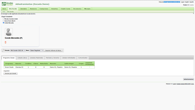Open the Mi Cuenta link
Screen dimensions: 195x110
(x=190, y=5)
